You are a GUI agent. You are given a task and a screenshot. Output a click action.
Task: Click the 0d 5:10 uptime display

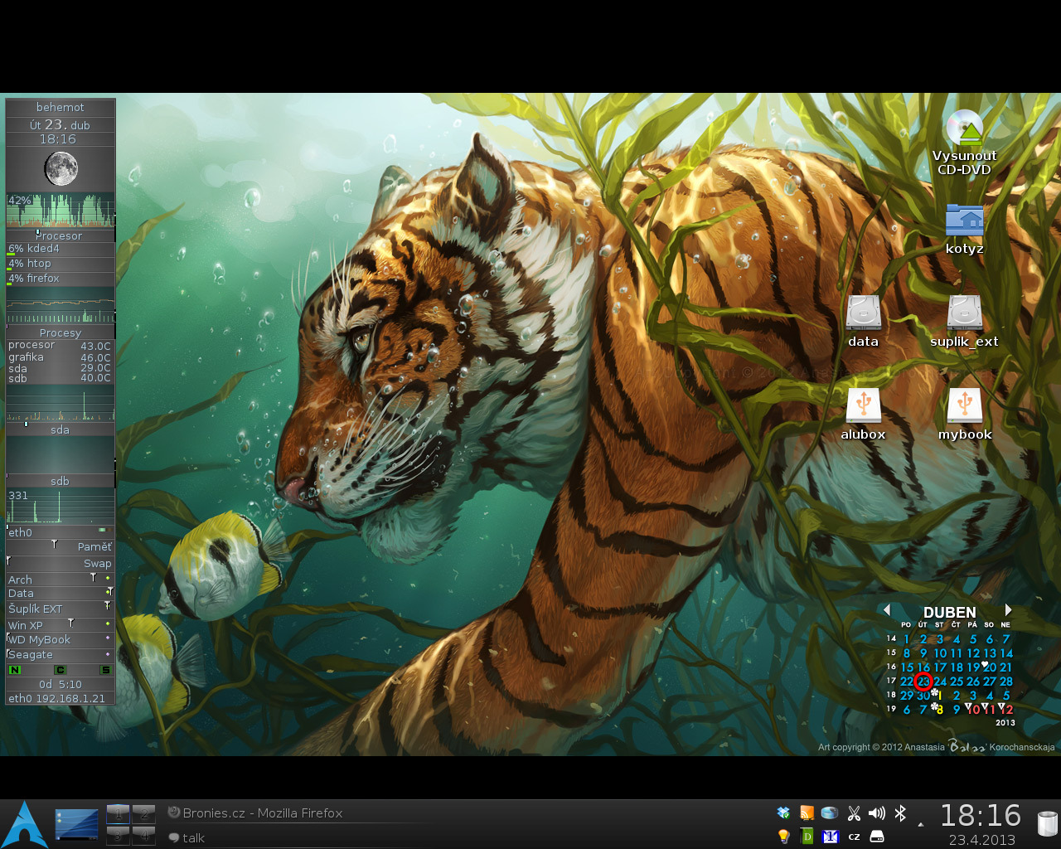tap(61, 685)
